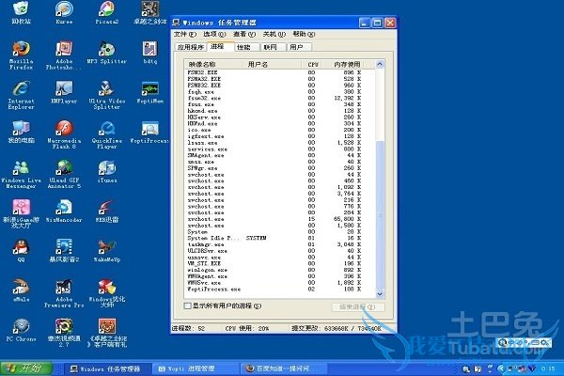
Task: Select the Picasa2 desktop icon
Action: point(105,9)
